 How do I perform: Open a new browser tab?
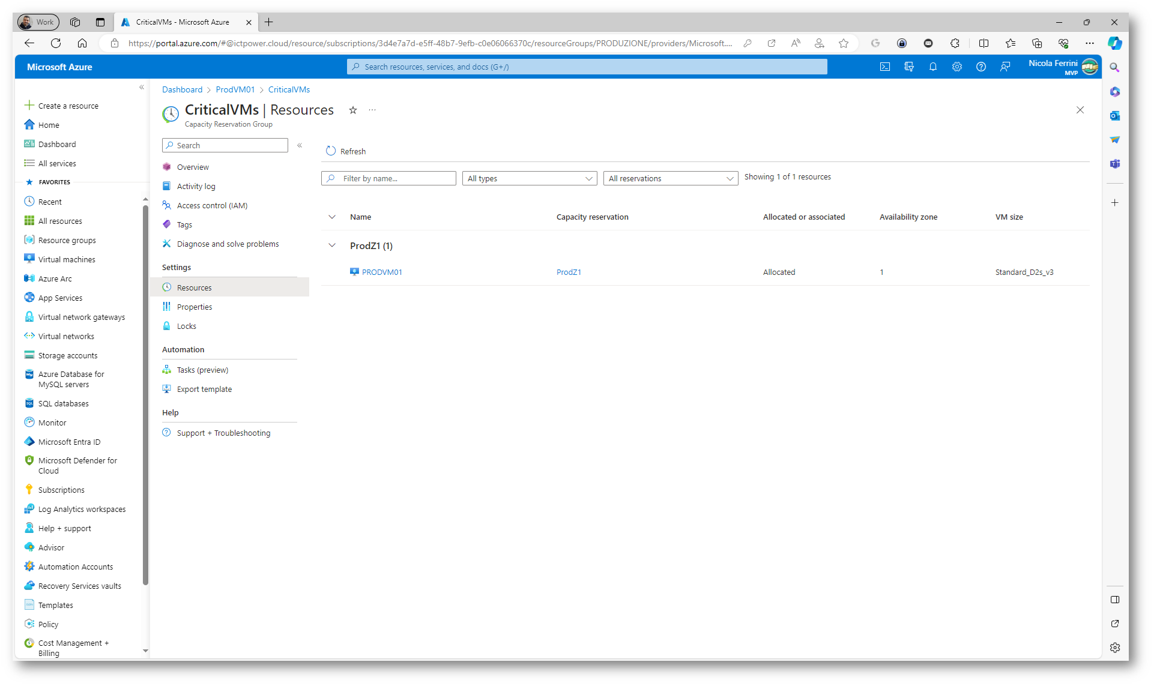(269, 22)
